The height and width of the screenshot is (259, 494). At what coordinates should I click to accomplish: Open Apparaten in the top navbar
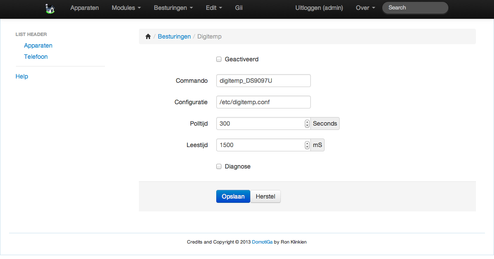(x=84, y=8)
